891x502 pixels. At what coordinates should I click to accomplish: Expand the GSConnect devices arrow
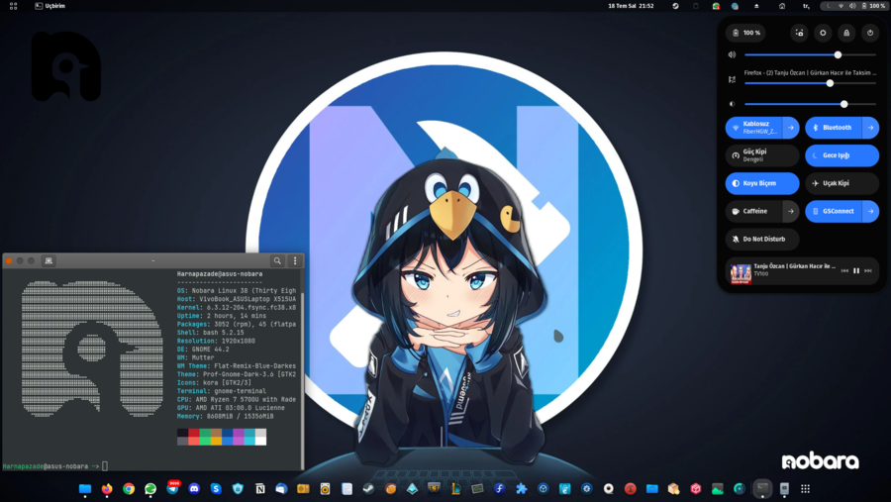[870, 211]
